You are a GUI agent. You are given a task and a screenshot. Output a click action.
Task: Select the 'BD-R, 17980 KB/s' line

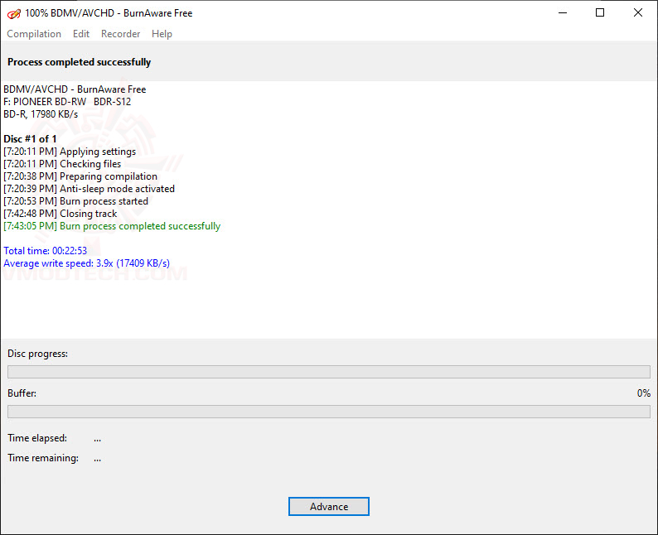(x=41, y=114)
